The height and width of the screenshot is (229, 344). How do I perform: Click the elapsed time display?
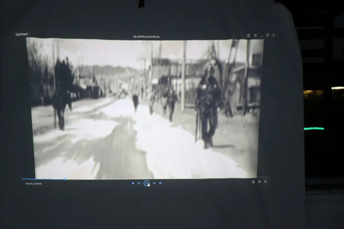point(29,184)
